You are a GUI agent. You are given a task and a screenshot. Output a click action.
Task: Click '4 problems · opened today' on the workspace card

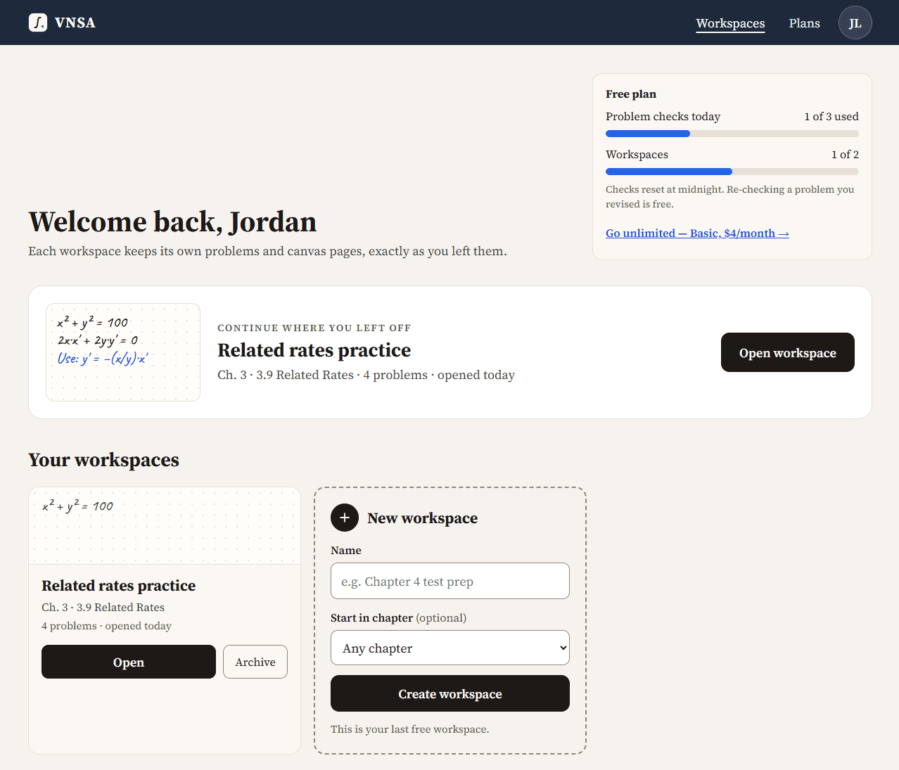click(106, 626)
